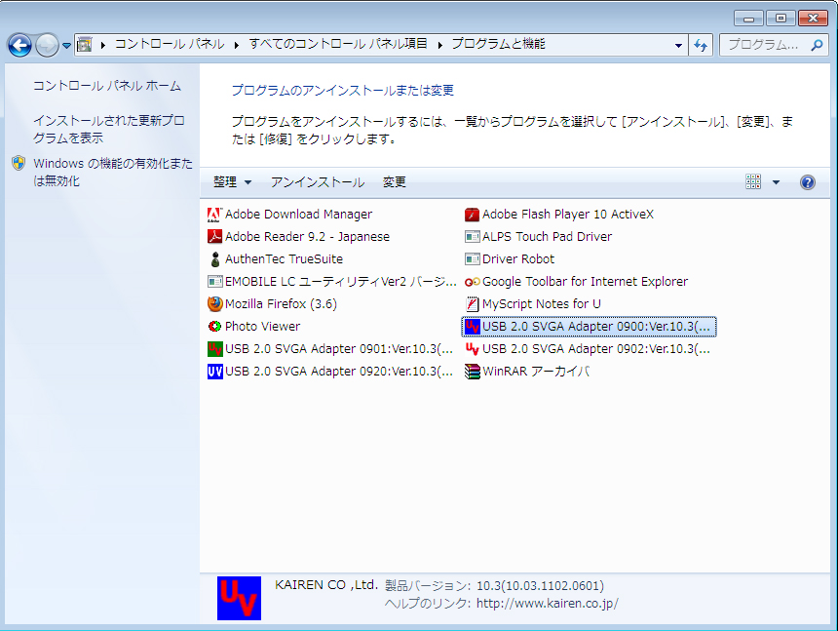Minimize the window
838x631 pixels.
748,19
